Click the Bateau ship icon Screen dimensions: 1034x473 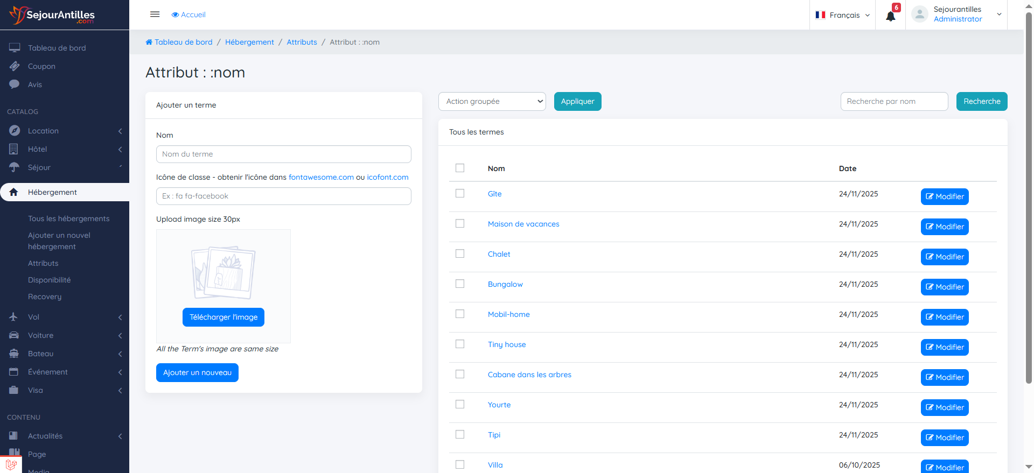(14, 354)
